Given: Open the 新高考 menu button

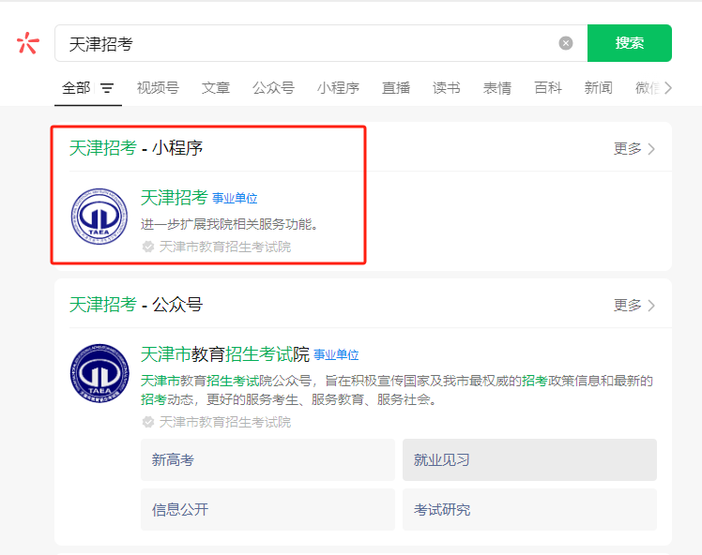Looking at the screenshot, I should tap(267, 459).
